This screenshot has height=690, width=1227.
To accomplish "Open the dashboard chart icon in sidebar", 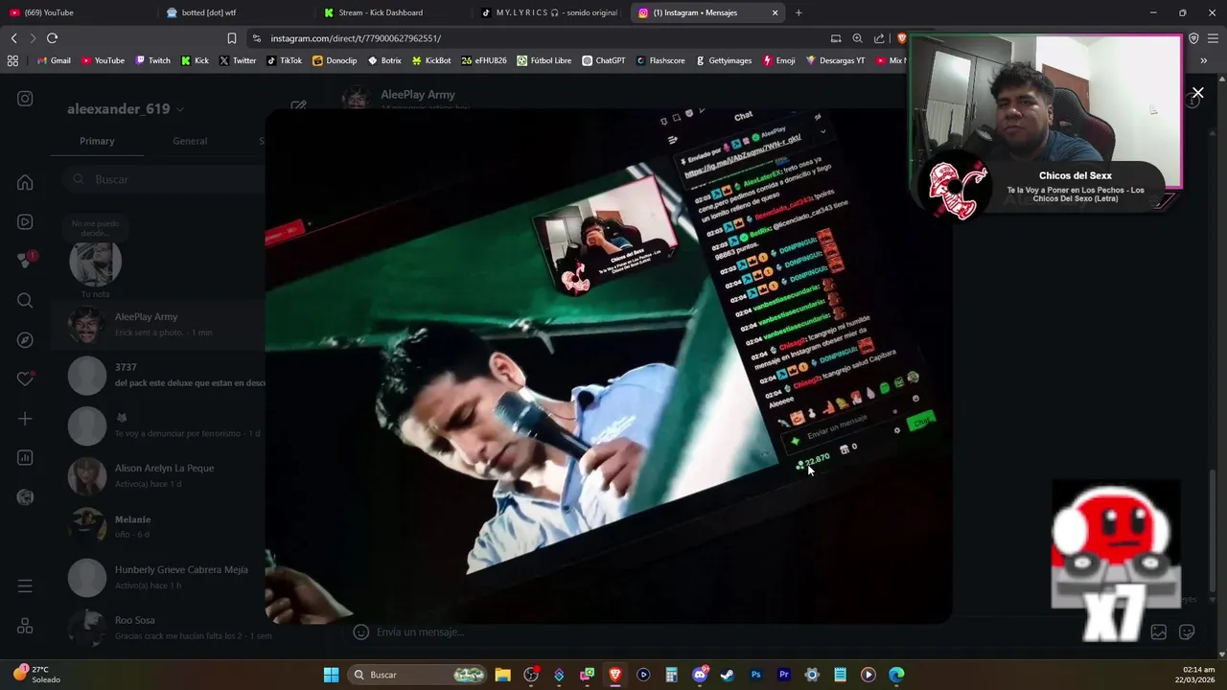I will [25, 457].
